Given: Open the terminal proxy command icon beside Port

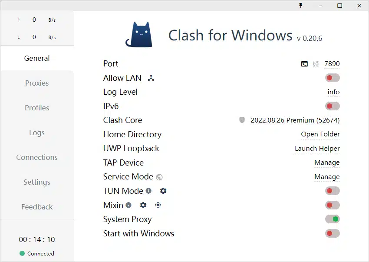Looking at the screenshot, I should tap(304, 64).
